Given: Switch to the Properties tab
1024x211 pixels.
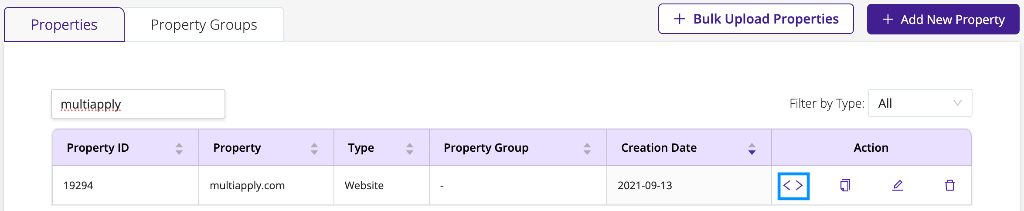Looking at the screenshot, I should click(65, 25).
